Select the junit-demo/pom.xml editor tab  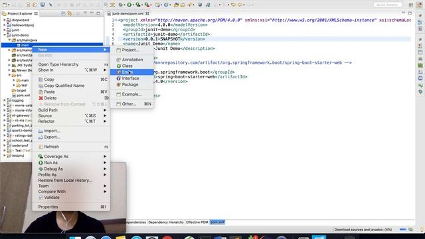(x=127, y=13)
